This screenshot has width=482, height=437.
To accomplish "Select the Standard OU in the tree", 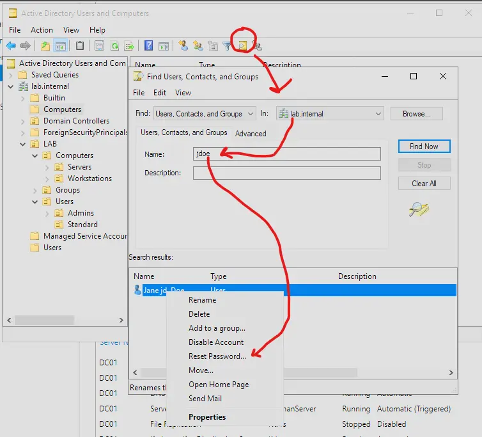I will (82, 225).
